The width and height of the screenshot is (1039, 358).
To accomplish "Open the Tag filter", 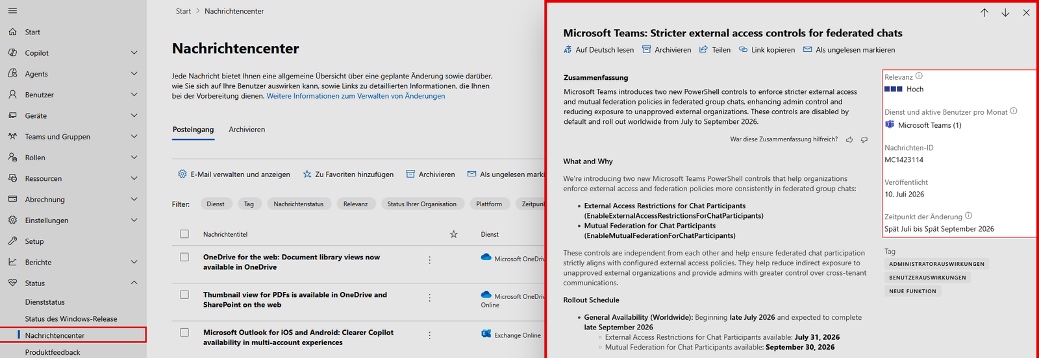I will pyautogui.click(x=249, y=204).
